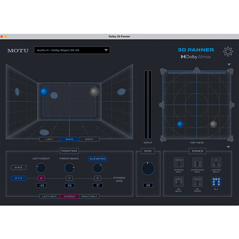
Task: Click the Y value field showing 56
Action: [70, 185]
